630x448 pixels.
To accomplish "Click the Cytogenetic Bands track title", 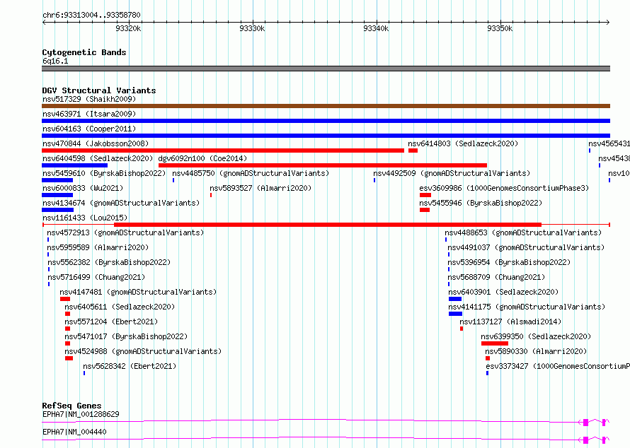I will coord(84,52).
